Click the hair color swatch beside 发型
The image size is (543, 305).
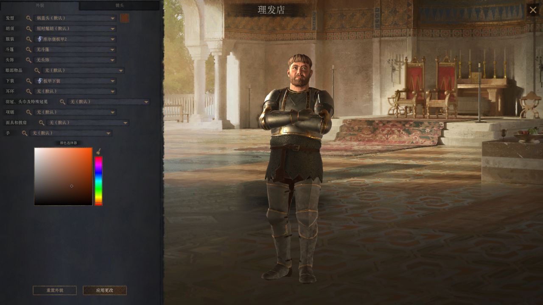125,18
